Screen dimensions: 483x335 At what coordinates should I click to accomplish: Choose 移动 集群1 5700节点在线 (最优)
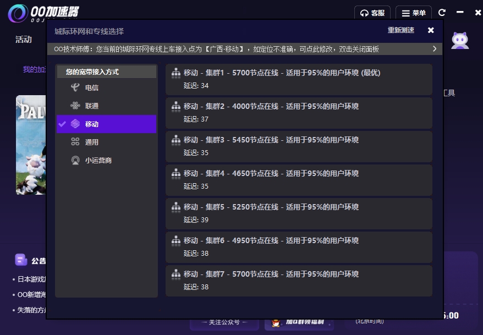[299, 79]
